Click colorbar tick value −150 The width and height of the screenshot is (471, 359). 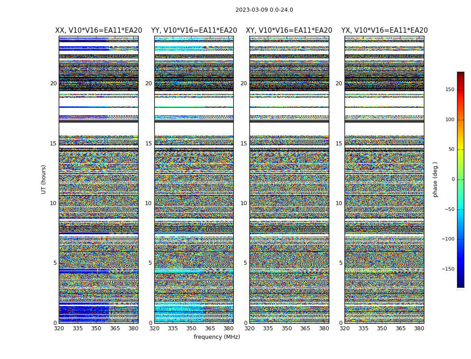(x=448, y=269)
